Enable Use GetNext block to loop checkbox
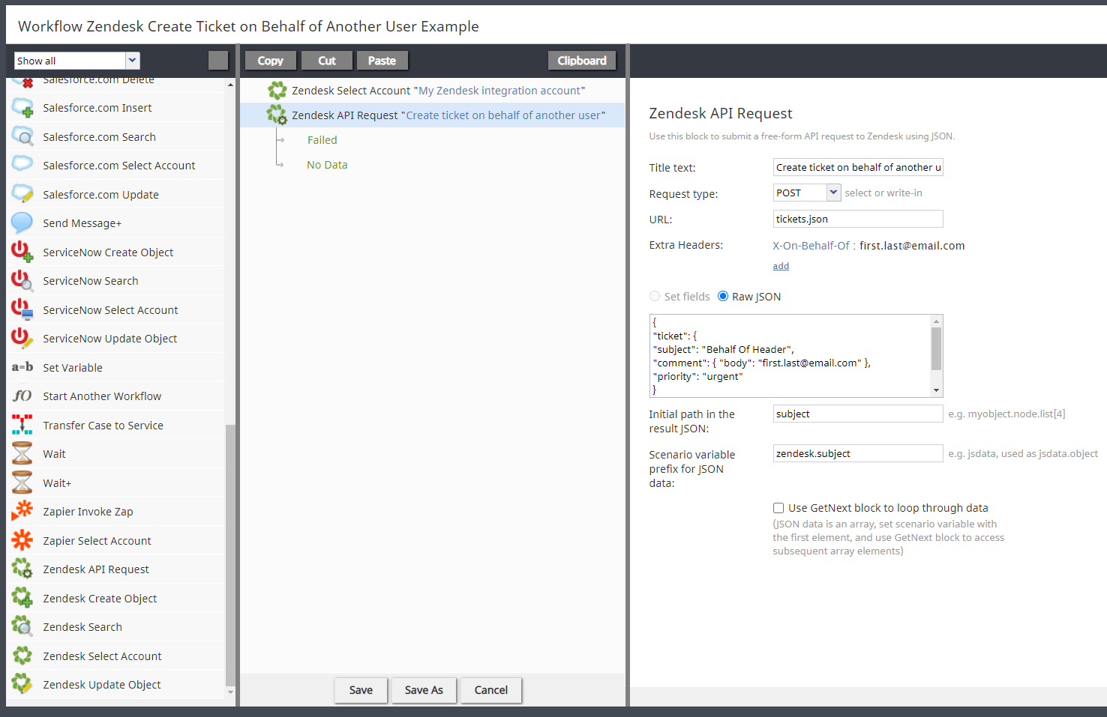1107x717 pixels. [x=778, y=508]
